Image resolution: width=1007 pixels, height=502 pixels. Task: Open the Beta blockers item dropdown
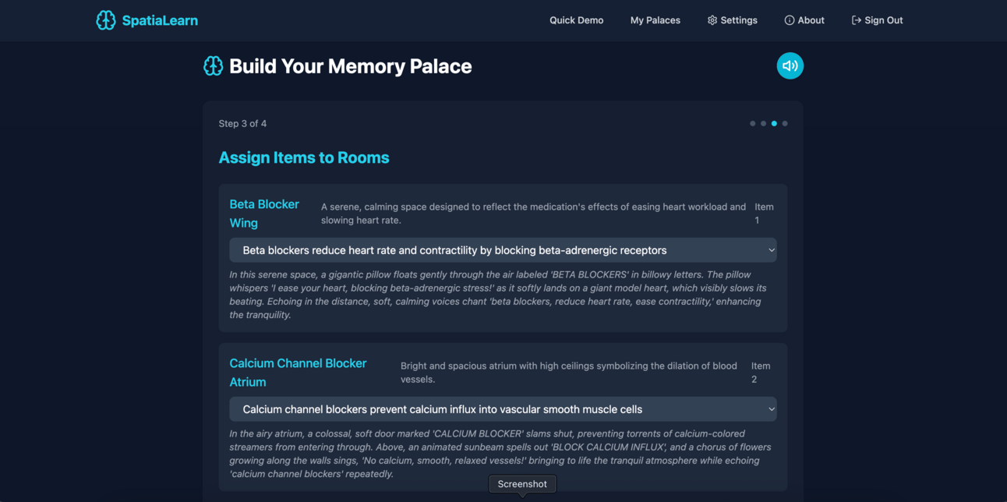click(503, 250)
